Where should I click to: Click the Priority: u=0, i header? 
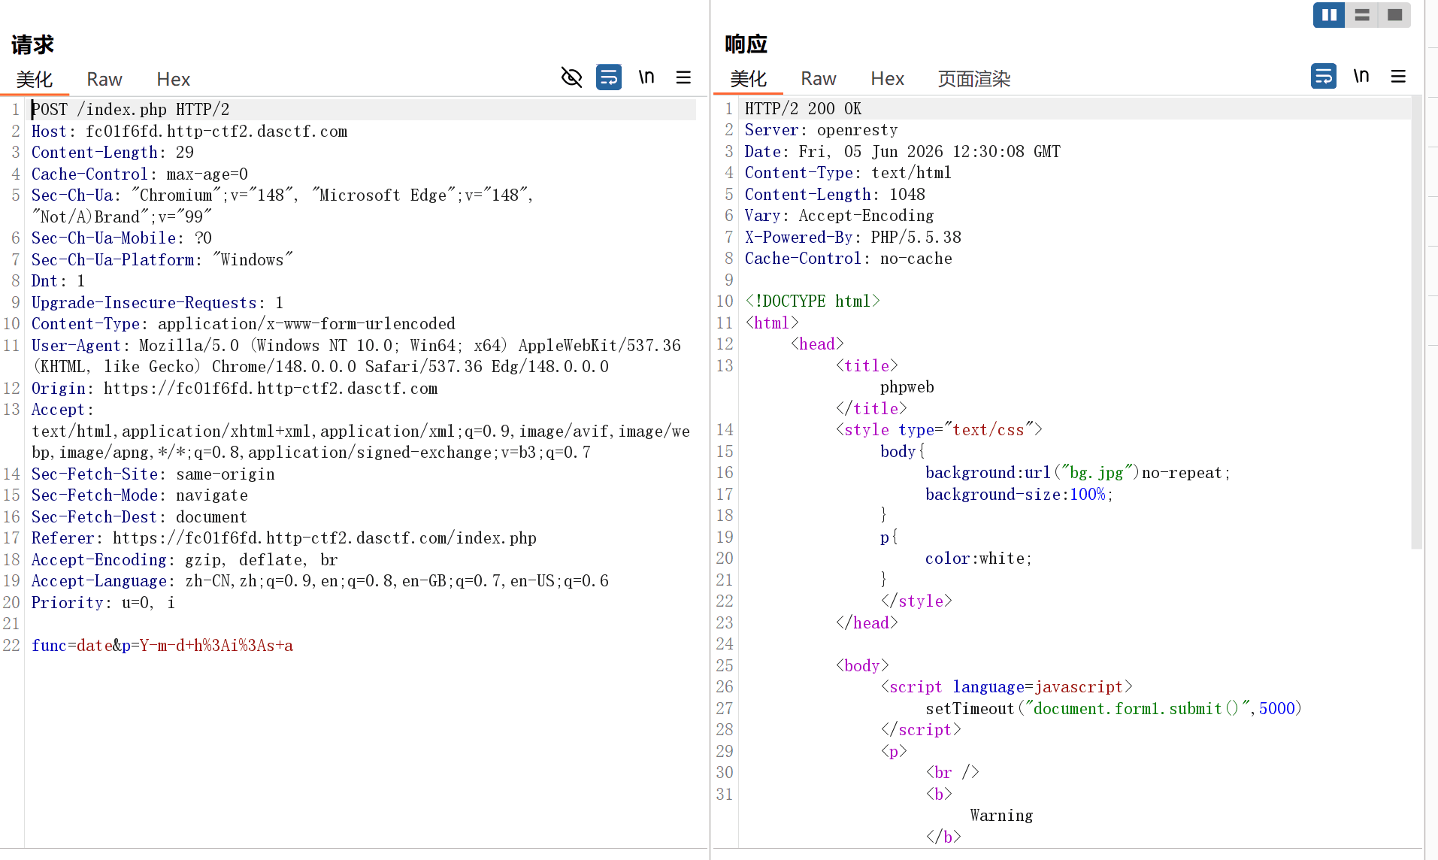(x=104, y=603)
